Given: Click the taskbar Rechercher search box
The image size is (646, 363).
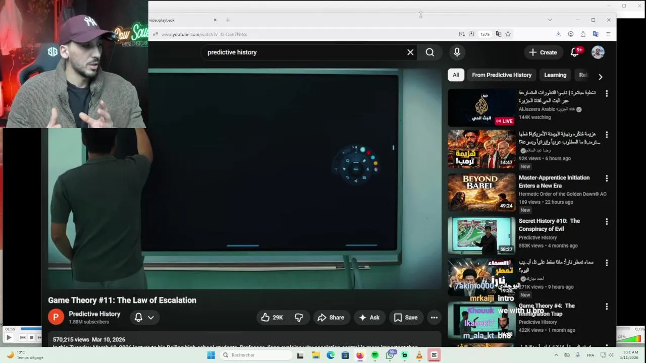Looking at the screenshot, I should [256, 355].
